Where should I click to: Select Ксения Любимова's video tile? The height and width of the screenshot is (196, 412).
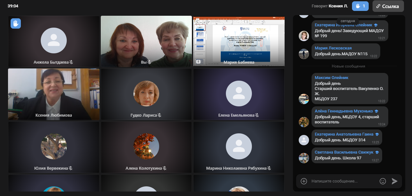54,94
